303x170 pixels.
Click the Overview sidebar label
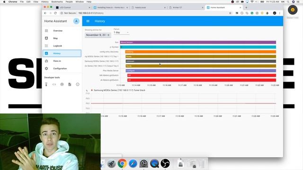[58, 31]
